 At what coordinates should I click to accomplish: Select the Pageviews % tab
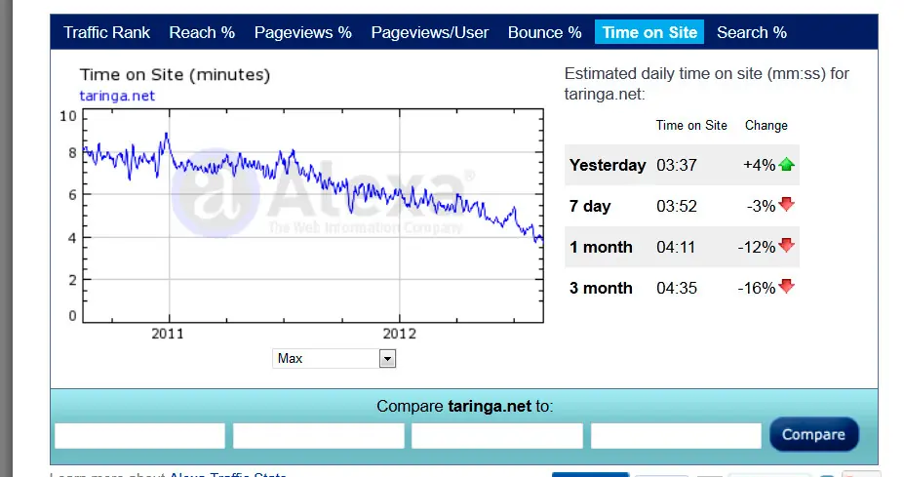302,32
